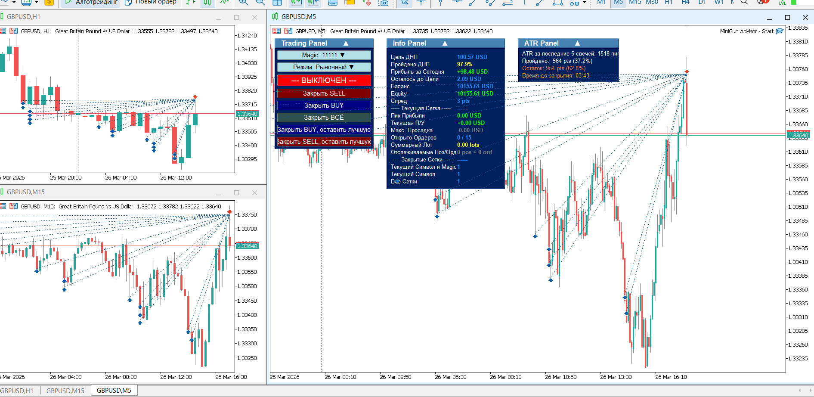Viewport: 814px width, 397px height.
Task: Switch to the GBPUSD,M15 bottom tab
Action: point(65,391)
